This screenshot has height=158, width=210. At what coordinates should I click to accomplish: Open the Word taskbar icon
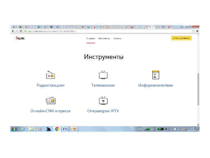(65, 129)
